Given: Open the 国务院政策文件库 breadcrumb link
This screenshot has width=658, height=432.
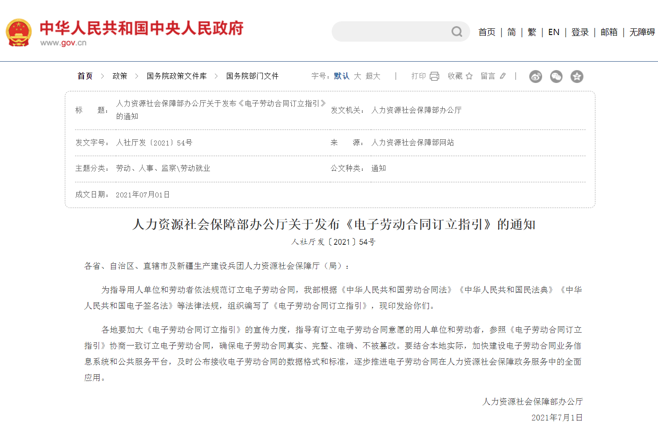Looking at the screenshot, I should 176,76.
